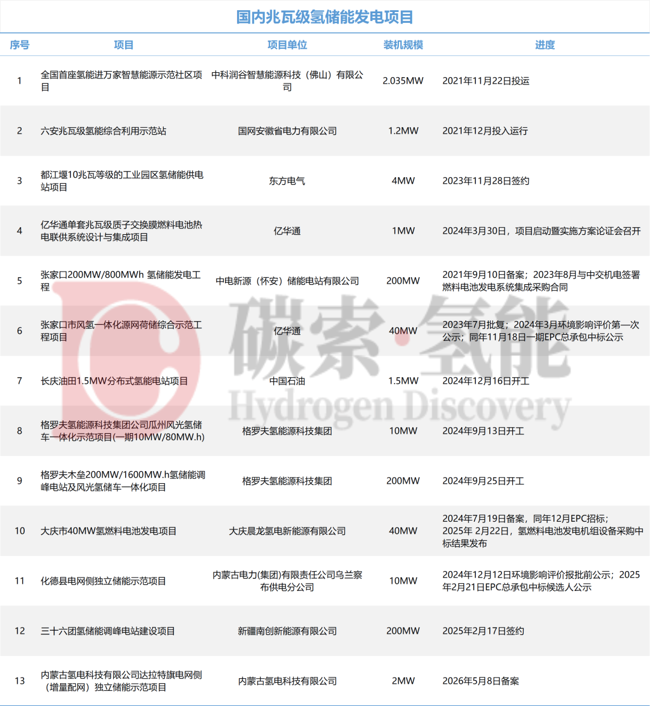The width and height of the screenshot is (650, 706).
Task: Click 中科润谷智慧能源科技（佛山）有限公司 cell
Action: (x=287, y=81)
